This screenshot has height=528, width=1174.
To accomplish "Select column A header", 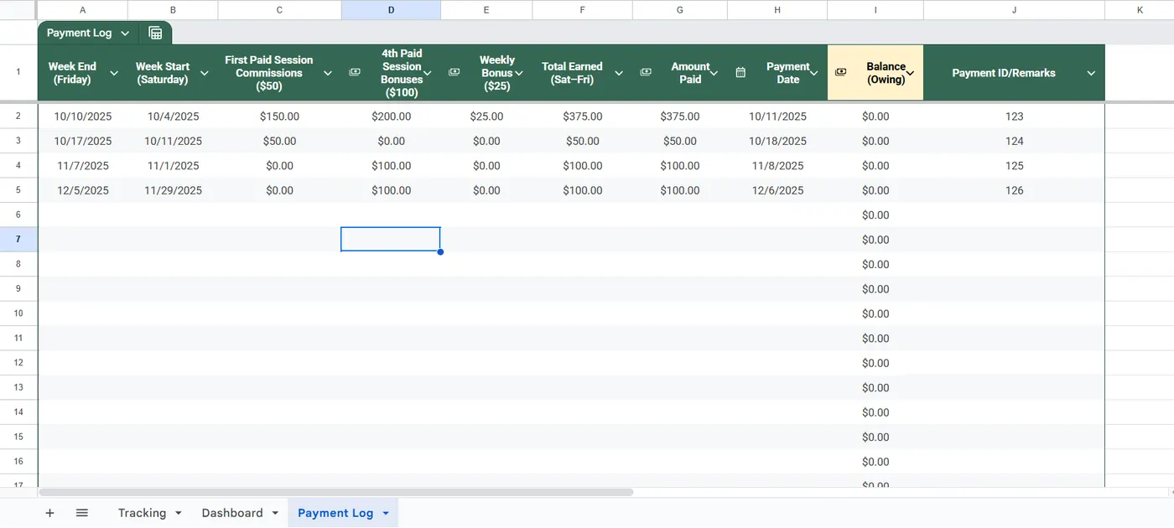I will pos(82,10).
